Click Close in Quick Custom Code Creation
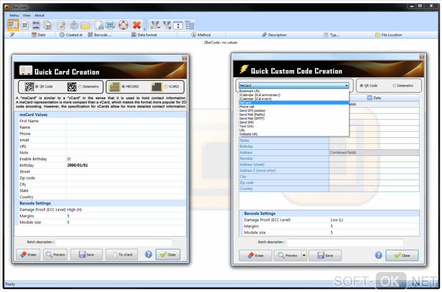This screenshot has width=442, height=292. coord(402,256)
